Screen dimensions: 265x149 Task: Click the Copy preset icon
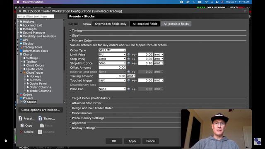(x=22, y=125)
